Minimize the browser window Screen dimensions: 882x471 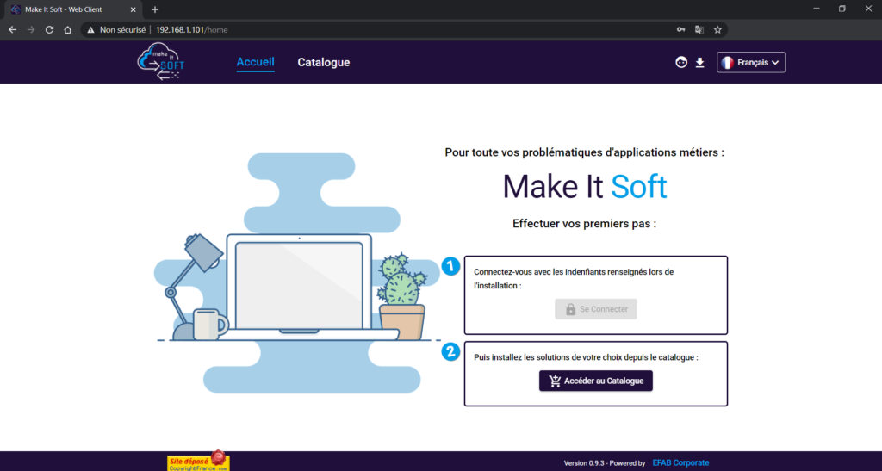coord(817,9)
